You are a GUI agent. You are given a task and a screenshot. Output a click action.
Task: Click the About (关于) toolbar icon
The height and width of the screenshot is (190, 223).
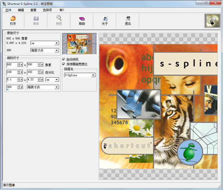105,18
